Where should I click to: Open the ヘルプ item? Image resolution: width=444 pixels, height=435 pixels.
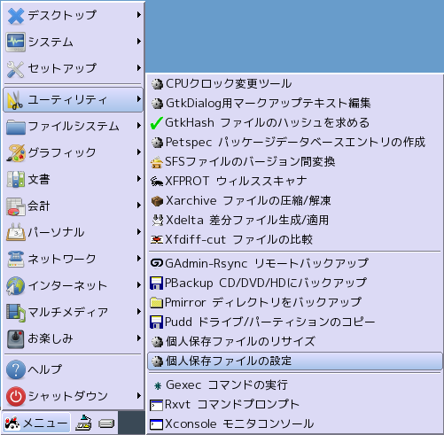point(73,369)
